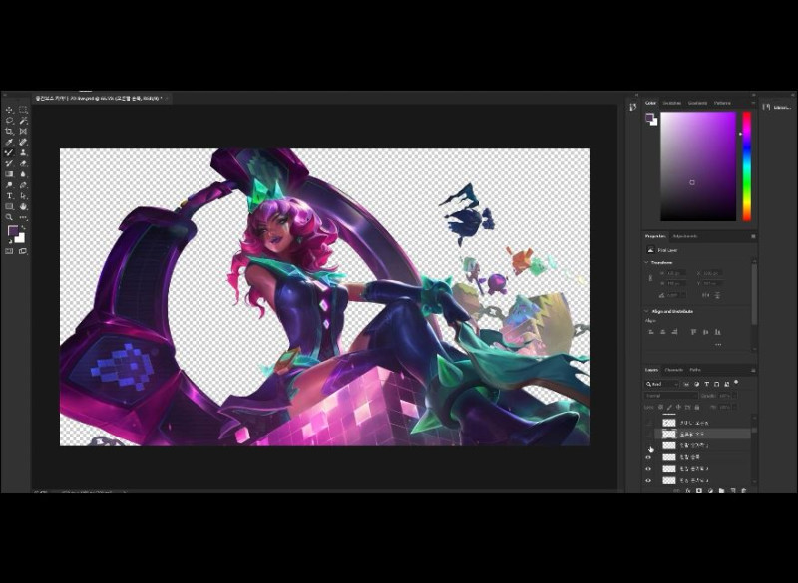
Task: Open the Adjustments tab
Action: coord(685,236)
